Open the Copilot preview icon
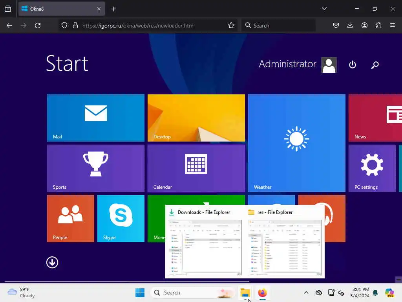The image size is (402, 302). [x=389, y=293]
